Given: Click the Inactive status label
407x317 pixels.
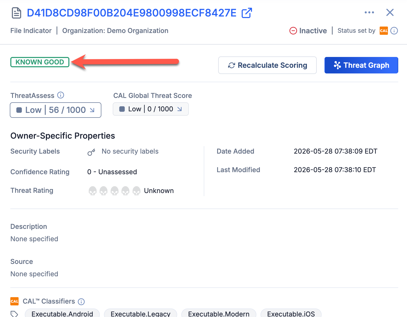Looking at the screenshot, I should tap(313, 31).
